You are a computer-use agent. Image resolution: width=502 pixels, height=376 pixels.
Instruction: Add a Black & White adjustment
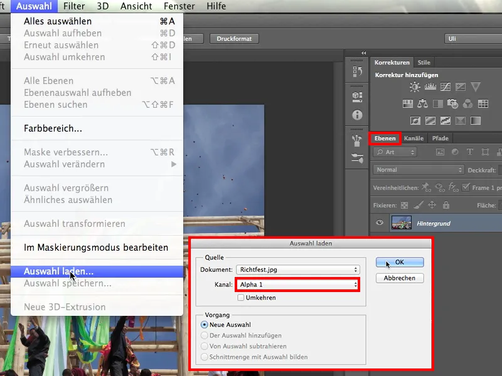pyautogui.click(x=437, y=103)
